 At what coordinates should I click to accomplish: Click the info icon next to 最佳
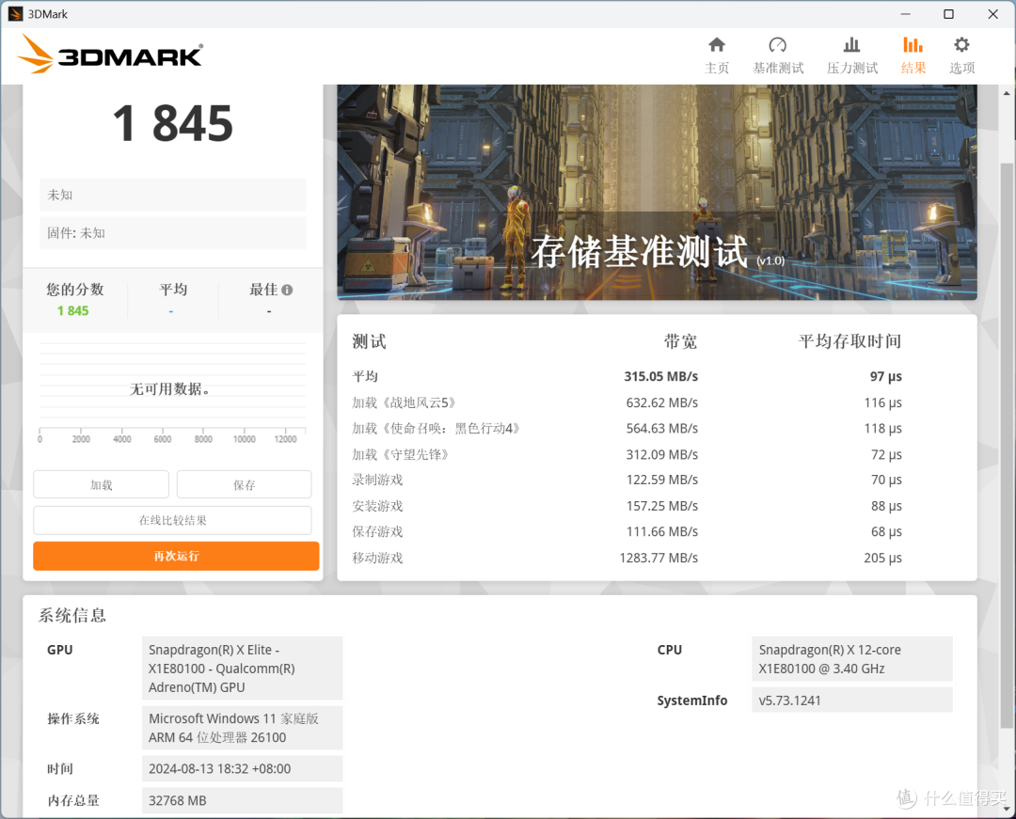click(x=287, y=290)
